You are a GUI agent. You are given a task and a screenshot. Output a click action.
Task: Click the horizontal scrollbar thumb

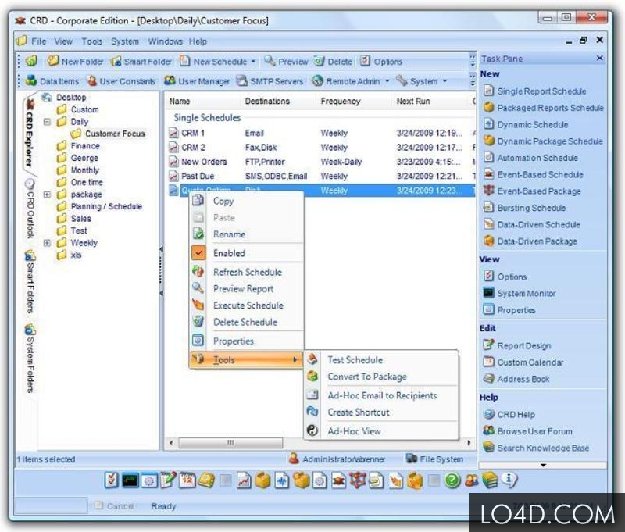click(230, 443)
